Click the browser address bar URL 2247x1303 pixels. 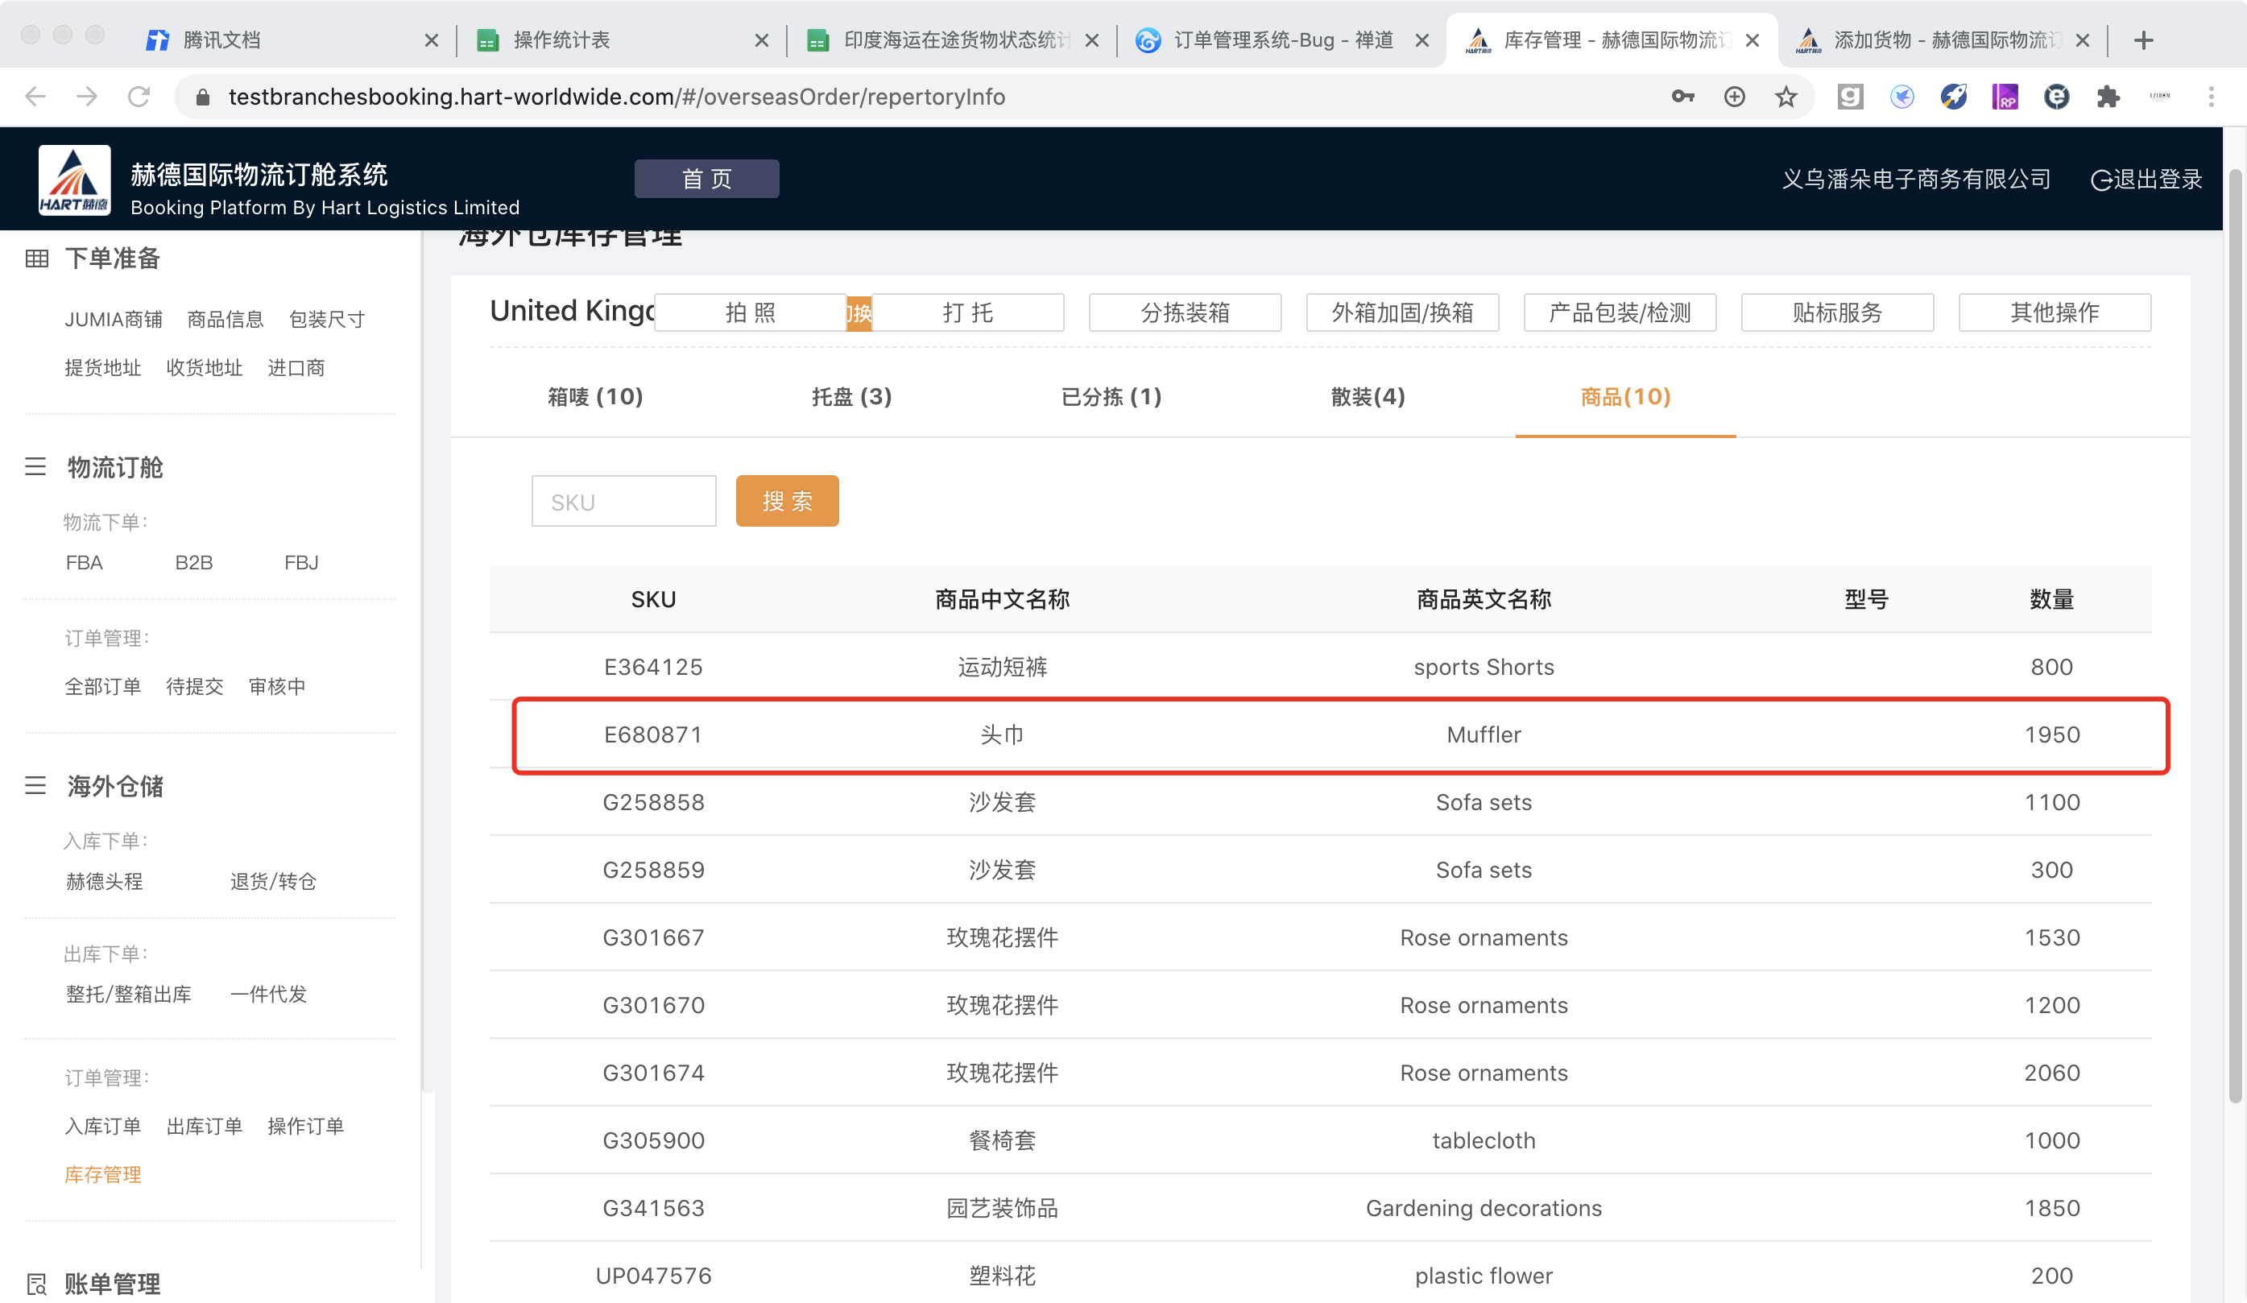[x=616, y=97]
